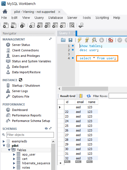
Task: Open the object inspector info icon
Action: pyautogui.click(x=22, y=25)
